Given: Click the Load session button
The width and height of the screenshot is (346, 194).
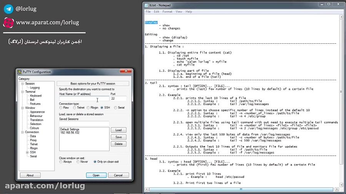Looking at the screenshot, I should [x=118, y=130].
